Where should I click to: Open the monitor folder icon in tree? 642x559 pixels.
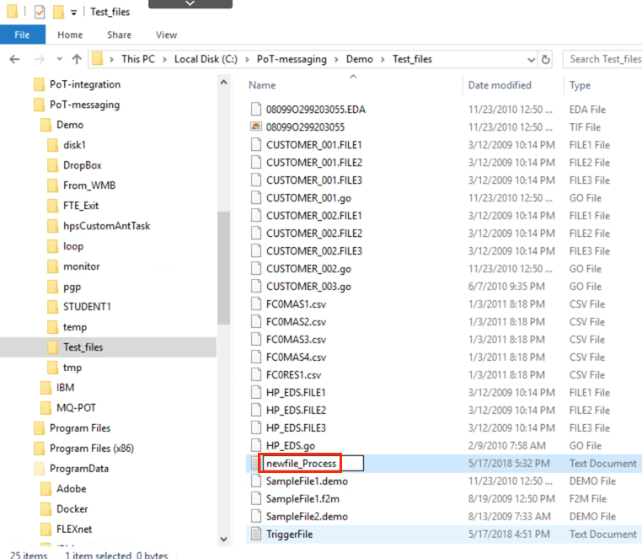[x=52, y=266]
